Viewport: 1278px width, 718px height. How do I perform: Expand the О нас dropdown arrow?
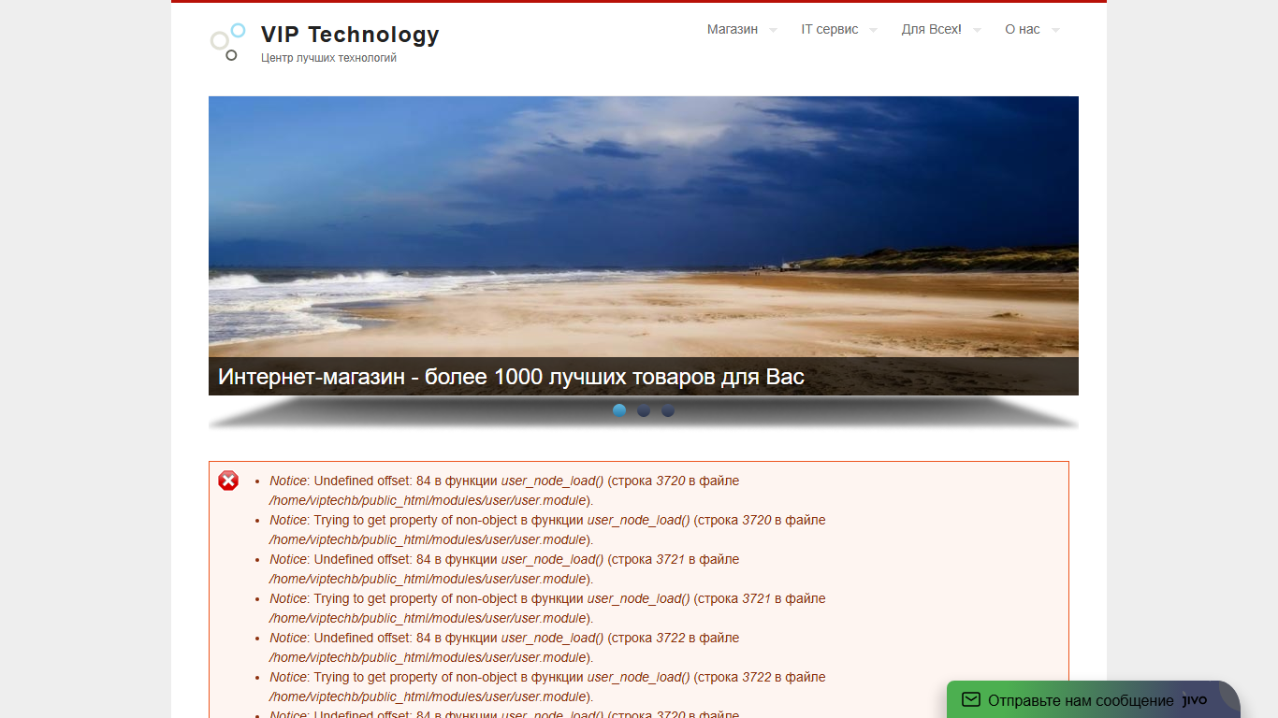[x=1055, y=30]
